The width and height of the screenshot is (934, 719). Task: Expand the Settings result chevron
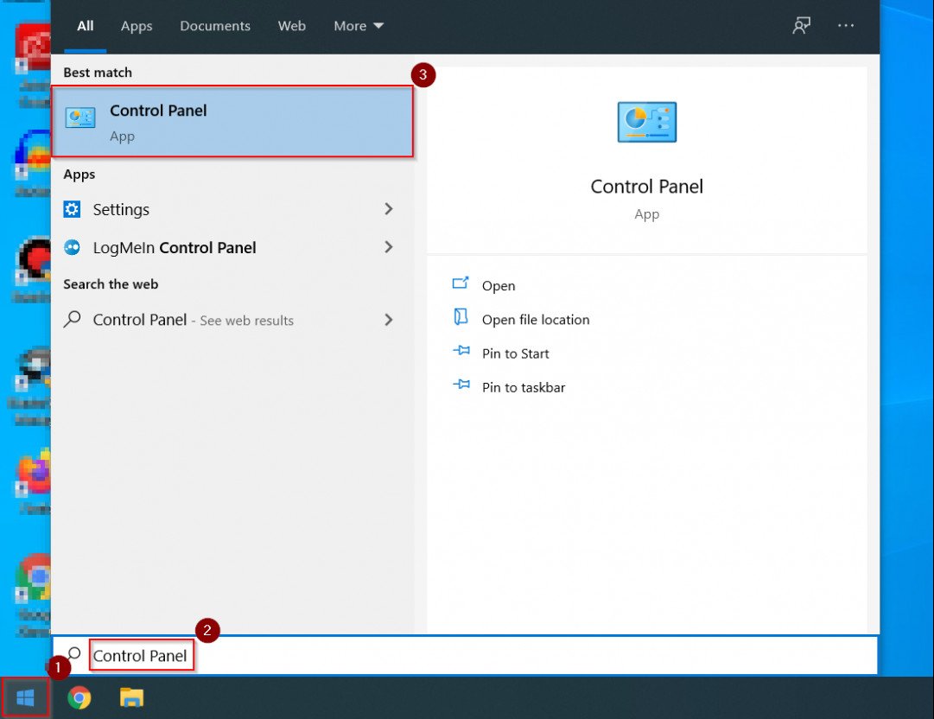click(389, 209)
